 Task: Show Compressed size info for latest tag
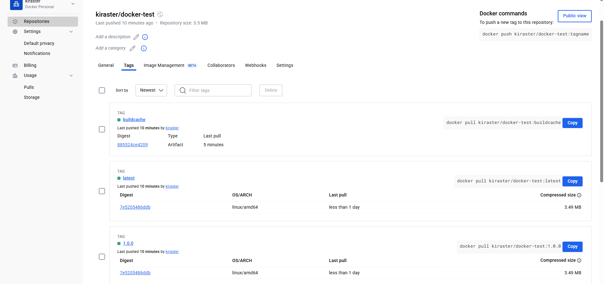tap(579, 195)
